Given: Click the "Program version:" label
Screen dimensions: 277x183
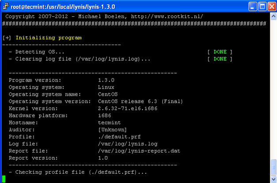Looking at the screenshot, I should 35,80.
